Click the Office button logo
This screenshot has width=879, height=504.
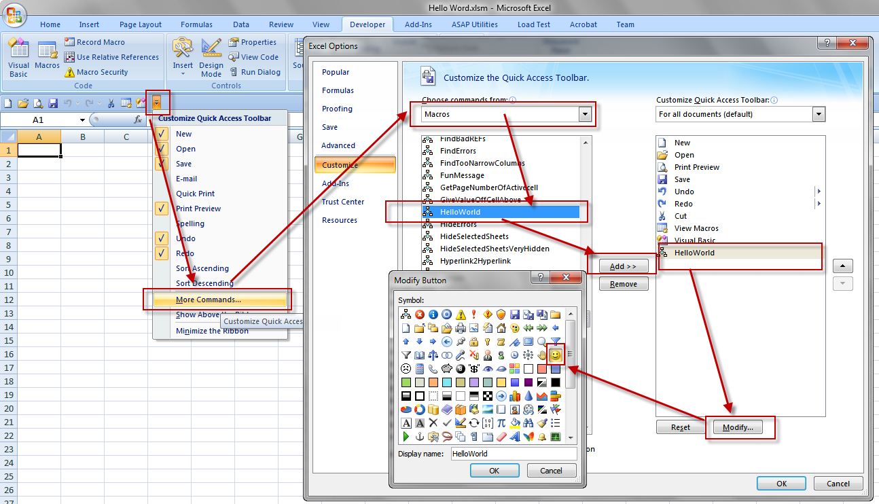pos(14,14)
